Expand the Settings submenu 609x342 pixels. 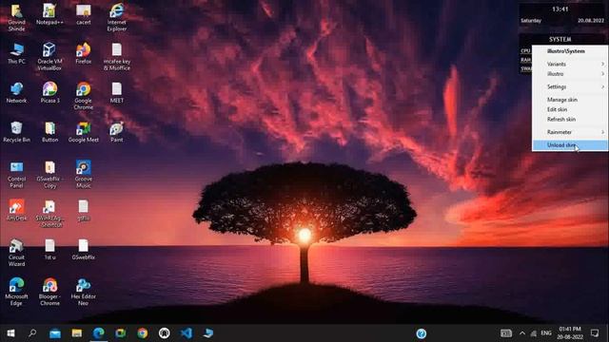click(570, 86)
